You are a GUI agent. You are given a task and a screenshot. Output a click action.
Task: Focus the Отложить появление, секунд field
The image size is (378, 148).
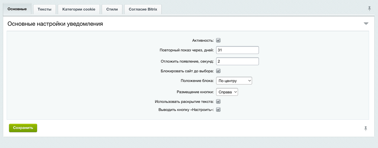237,61
